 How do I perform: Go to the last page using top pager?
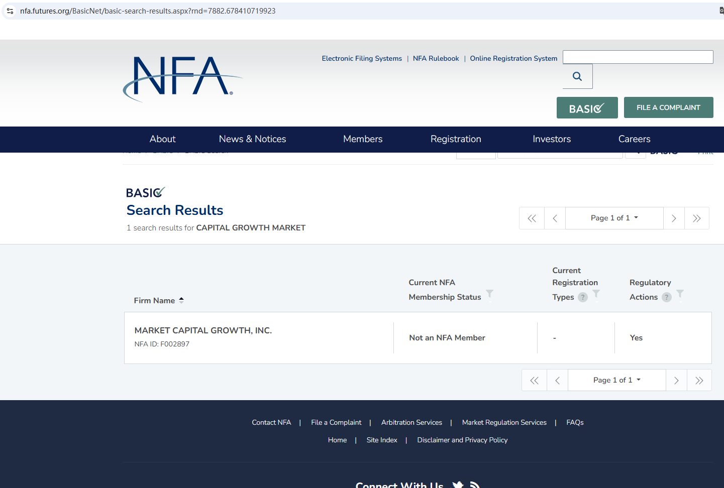coord(696,218)
